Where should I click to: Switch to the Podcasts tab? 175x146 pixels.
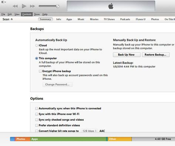coord(125,19)
